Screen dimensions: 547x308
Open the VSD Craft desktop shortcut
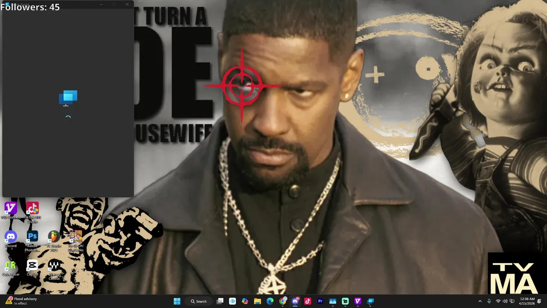[x=11, y=211]
